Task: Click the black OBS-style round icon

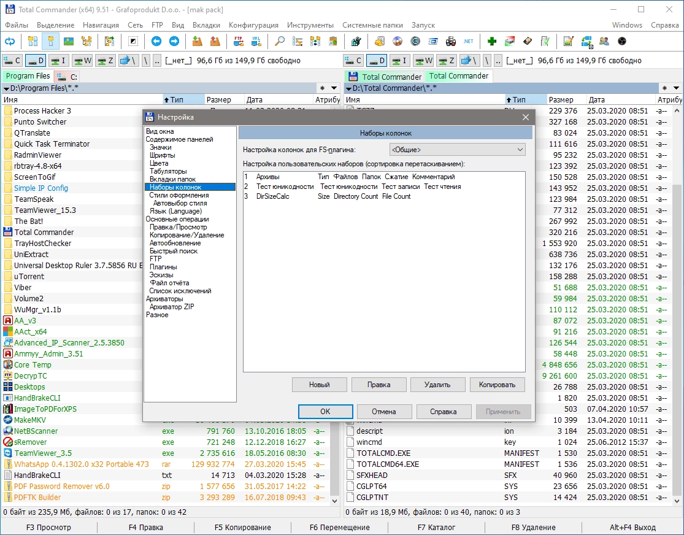Action: [622, 42]
